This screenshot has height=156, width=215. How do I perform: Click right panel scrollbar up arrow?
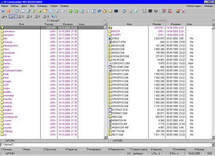(213, 24)
